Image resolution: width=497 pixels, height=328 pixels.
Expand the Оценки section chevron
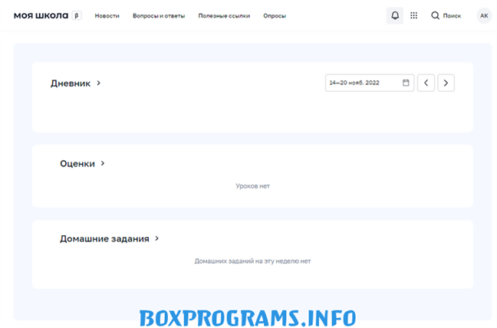103,163
